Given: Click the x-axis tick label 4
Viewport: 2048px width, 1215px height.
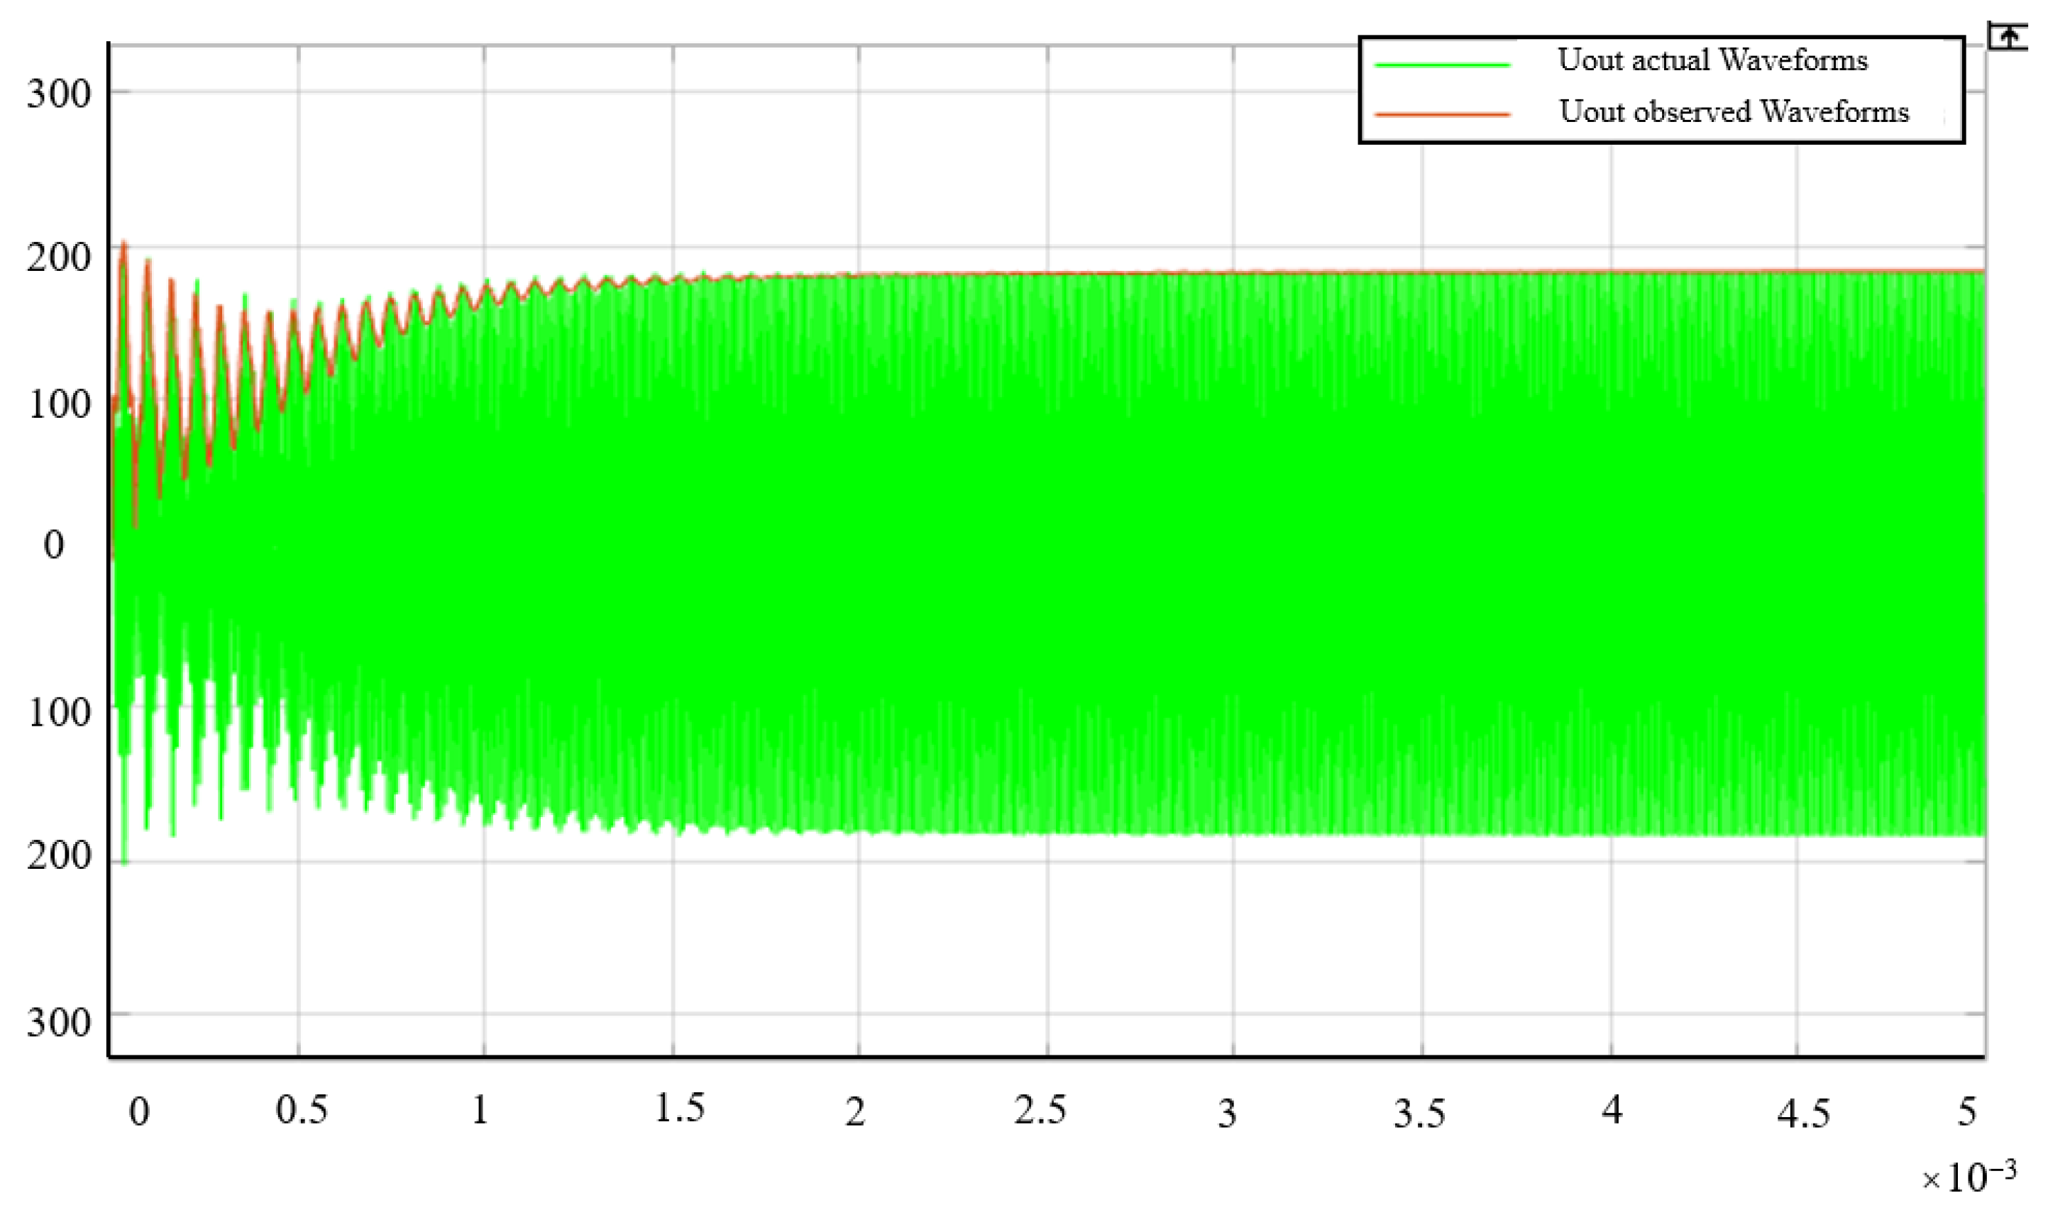Looking at the screenshot, I should click(x=1612, y=1111).
